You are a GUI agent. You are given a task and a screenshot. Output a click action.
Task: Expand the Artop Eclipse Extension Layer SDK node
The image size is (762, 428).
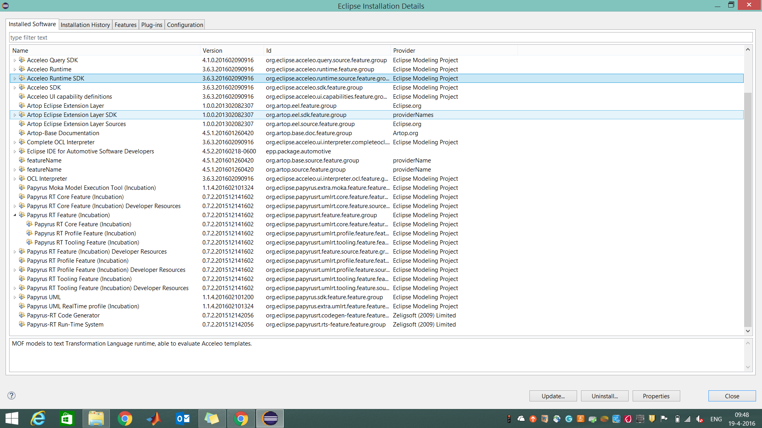[x=15, y=115]
